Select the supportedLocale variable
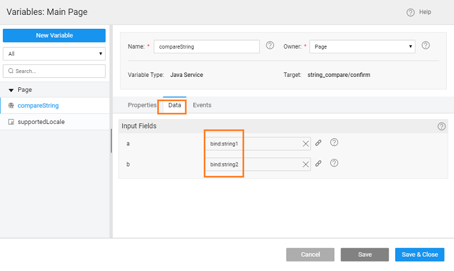Image resolution: width=454 pixels, height=271 pixels. (41, 122)
